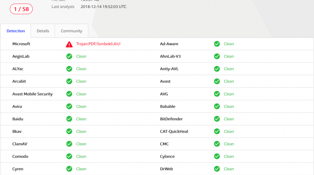Click the green check icon for Bkav

[69, 131]
